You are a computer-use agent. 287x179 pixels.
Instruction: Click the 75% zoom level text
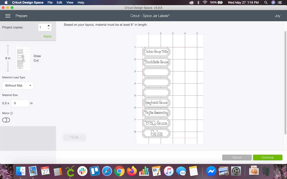74,137
